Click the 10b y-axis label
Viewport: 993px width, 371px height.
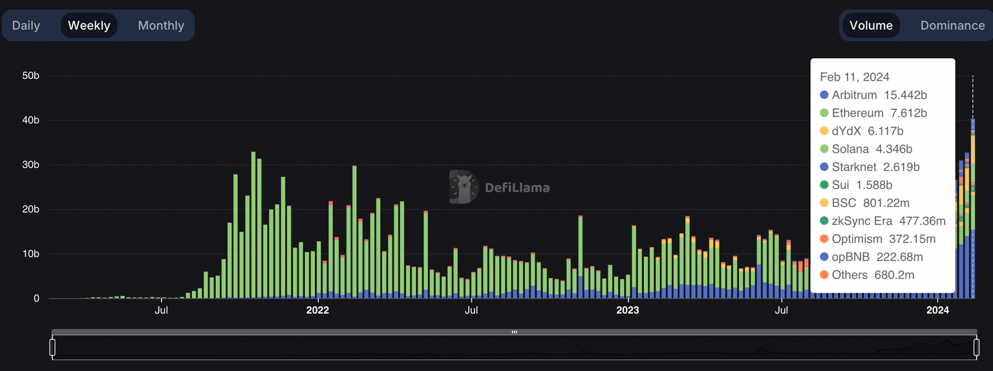click(x=30, y=254)
